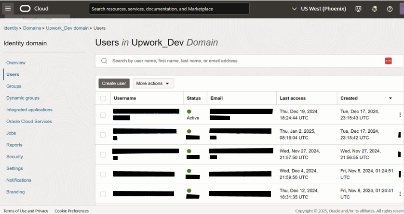This screenshot has width=404, height=214.
Task: Click the search by user name field
Action: coord(245,61)
